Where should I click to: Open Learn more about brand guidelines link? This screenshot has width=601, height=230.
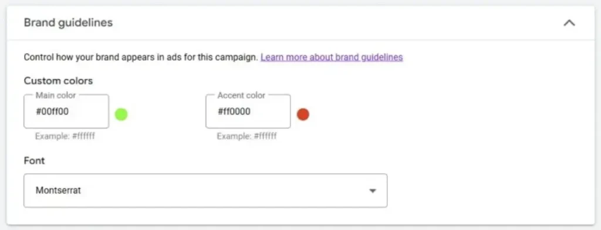coord(332,57)
